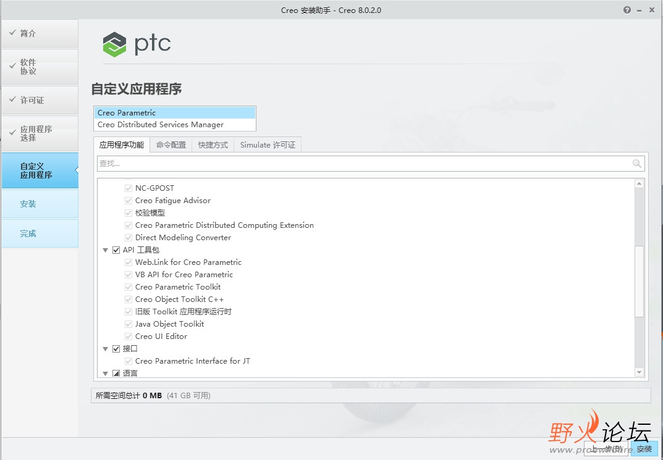Close the Creo installer window
This screenshot has width=663, height=460.
(x=652, y=10)
